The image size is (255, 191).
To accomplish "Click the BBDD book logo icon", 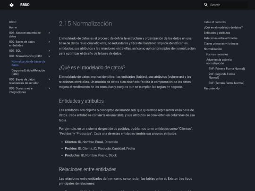I will pyautogui.click(x=11, y=5).
